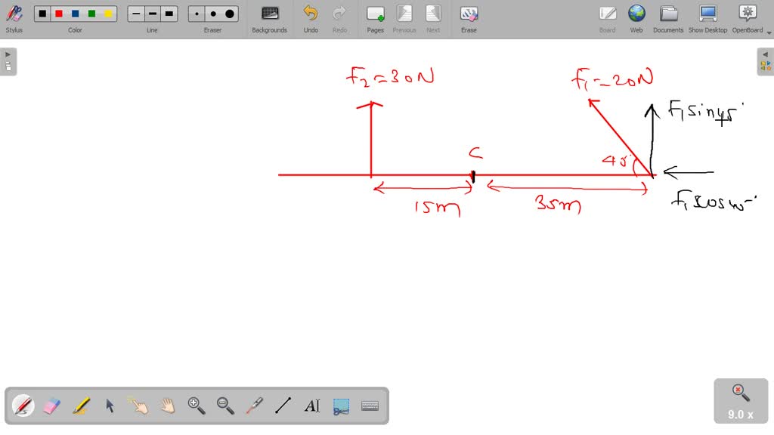Select the medium eraser size
Image resolution: width=774 pixels, height=435 pixels.
[212, 13]
